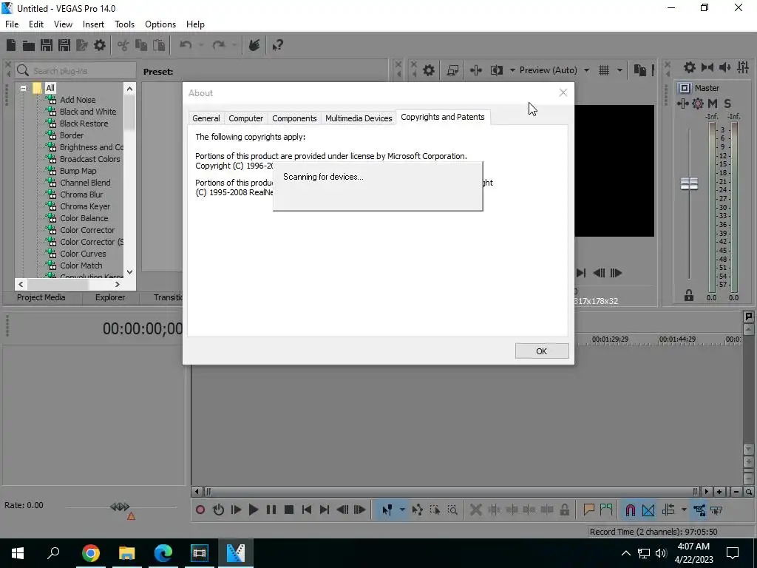
Task: Mute the Master bus with M button
Action: (713, 104)
